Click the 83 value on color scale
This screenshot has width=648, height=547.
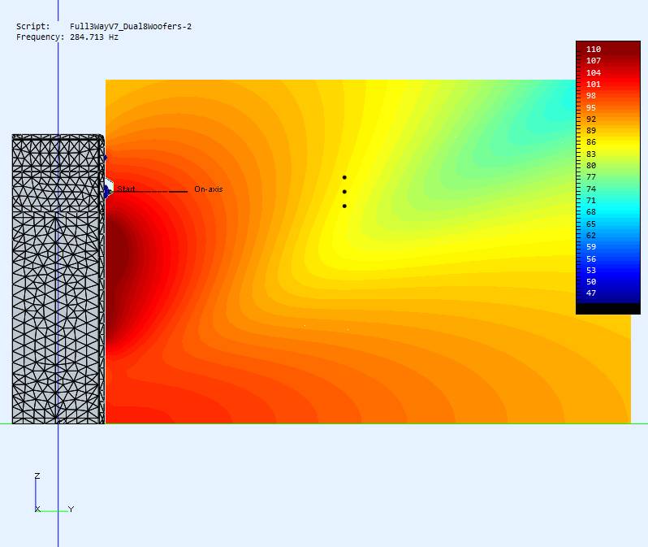591,154
